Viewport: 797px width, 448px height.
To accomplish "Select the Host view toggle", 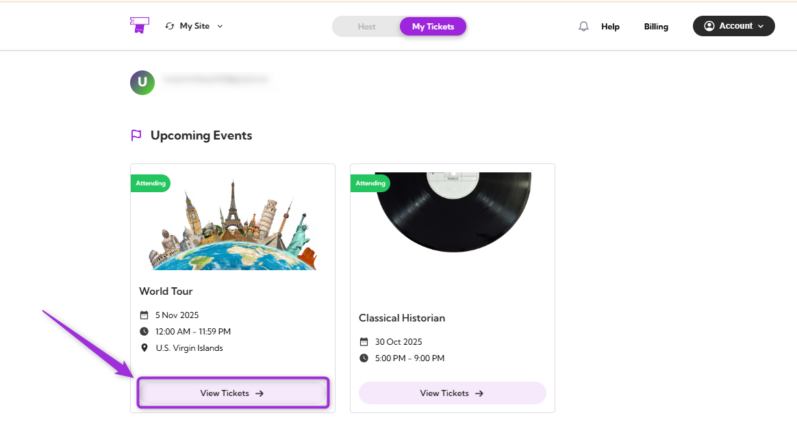I will [x=367, y=26].
